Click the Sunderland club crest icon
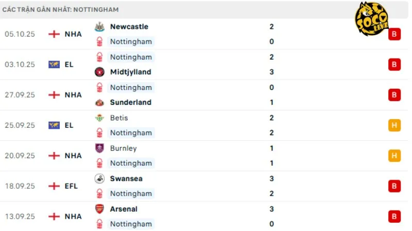Screen dimensions: 412x231 tap(99, 102)
